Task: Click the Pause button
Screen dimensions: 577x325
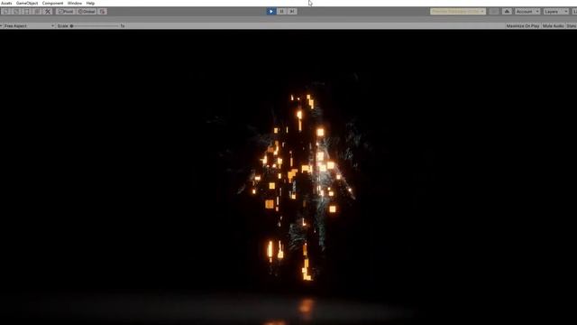Action: [x=281, y=12]
